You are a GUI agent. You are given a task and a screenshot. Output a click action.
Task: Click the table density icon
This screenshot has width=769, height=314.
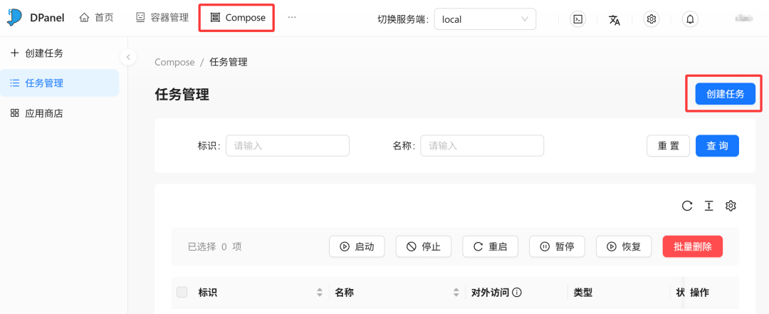coord(708,206)
